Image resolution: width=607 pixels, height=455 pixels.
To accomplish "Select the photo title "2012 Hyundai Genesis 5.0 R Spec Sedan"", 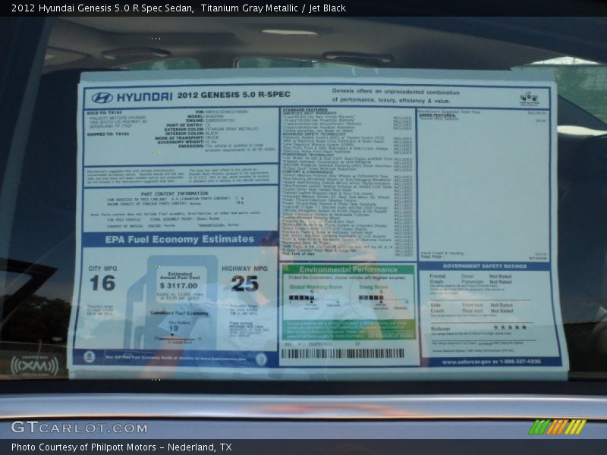I will point(102,8).
